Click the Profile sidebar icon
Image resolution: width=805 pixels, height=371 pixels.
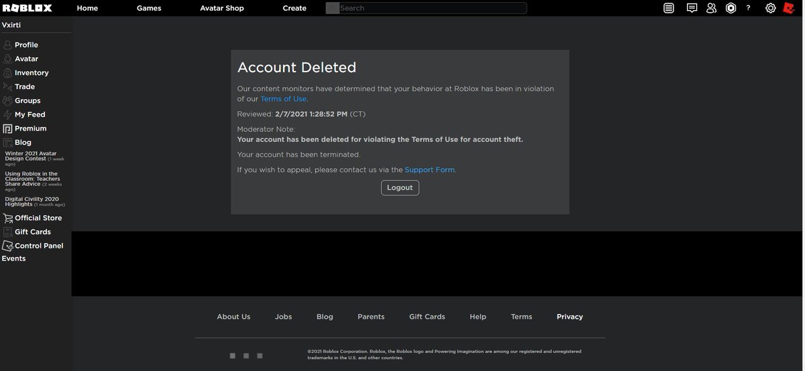pyautogui.click(x=7, y=45)
